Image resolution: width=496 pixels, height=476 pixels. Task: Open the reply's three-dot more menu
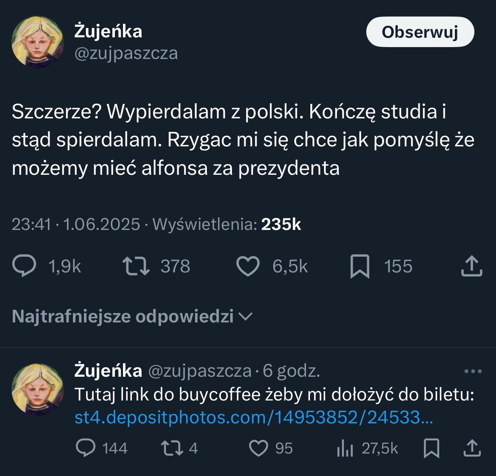coord(473,372)
